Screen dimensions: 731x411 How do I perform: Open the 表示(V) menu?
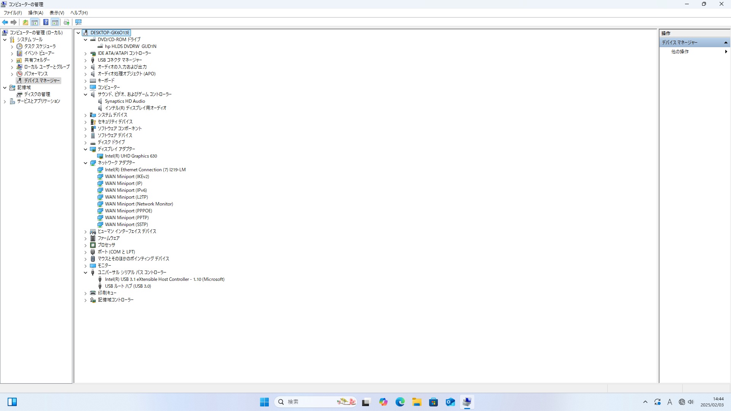pos(57,13)
